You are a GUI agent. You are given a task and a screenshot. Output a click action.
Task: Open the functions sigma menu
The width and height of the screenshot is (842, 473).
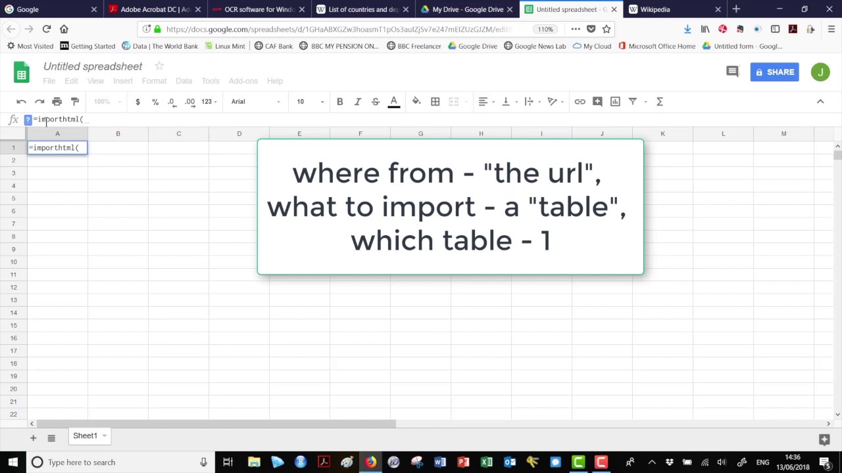[660, 101]
